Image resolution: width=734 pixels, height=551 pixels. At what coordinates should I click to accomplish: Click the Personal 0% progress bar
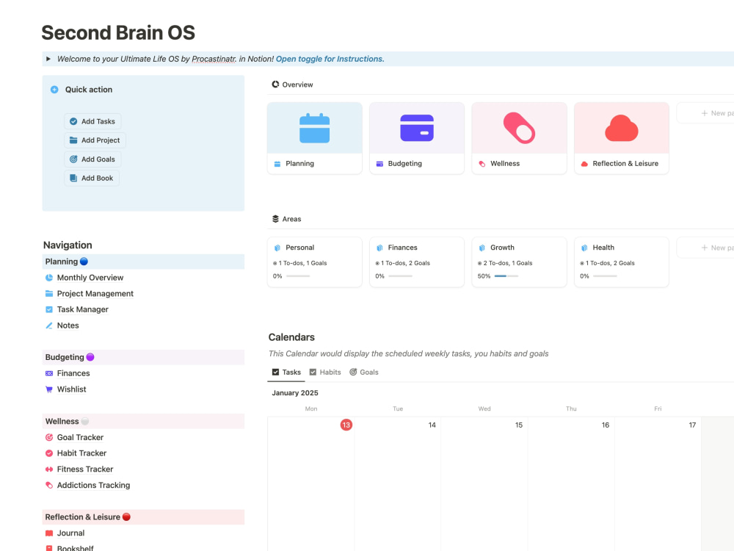coord(298,276)
